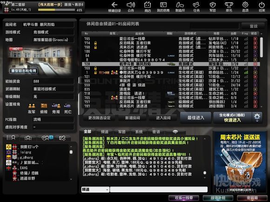Screen dimensions: 270x202
Task: Switch to channel player list tab icon
Action: pos(11,137)
